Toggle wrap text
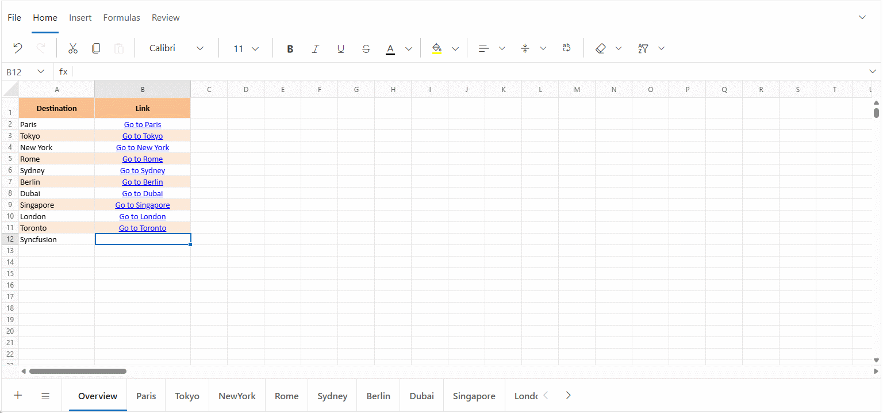The image size is (883, 413). (567, 48)
